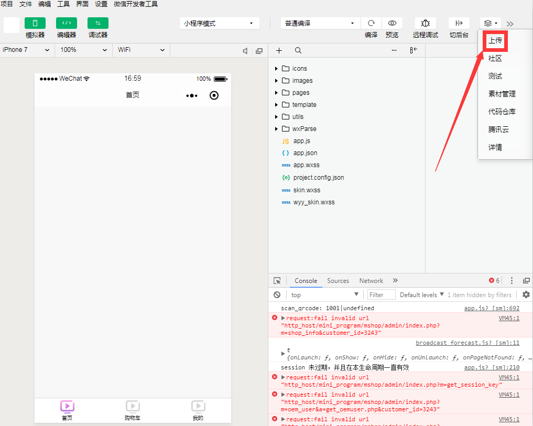Screen dimensions: 533x426
Task: Toggle the editor panel button
Action: pyautogui.click(x=67, y=23)
